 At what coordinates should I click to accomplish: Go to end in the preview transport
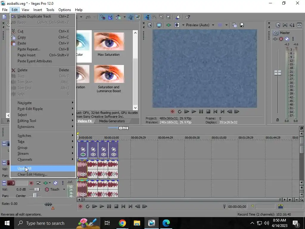tap(222, 112)
